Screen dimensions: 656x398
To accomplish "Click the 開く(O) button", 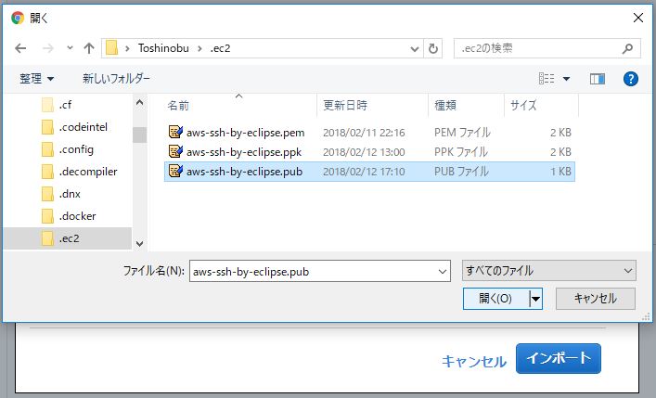I will 495,299.
